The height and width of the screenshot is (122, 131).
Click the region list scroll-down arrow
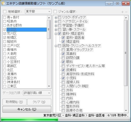pyautogui.click(x=49, y=86)
